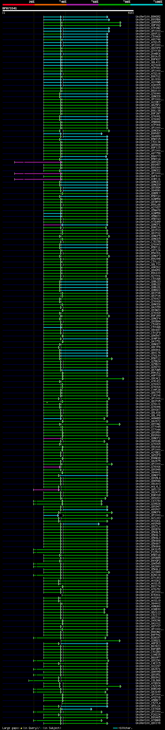This screenshot has height=730, width=165.
Task: Select the UniRef100_C5YAG9 label
Action: (148, 37)
